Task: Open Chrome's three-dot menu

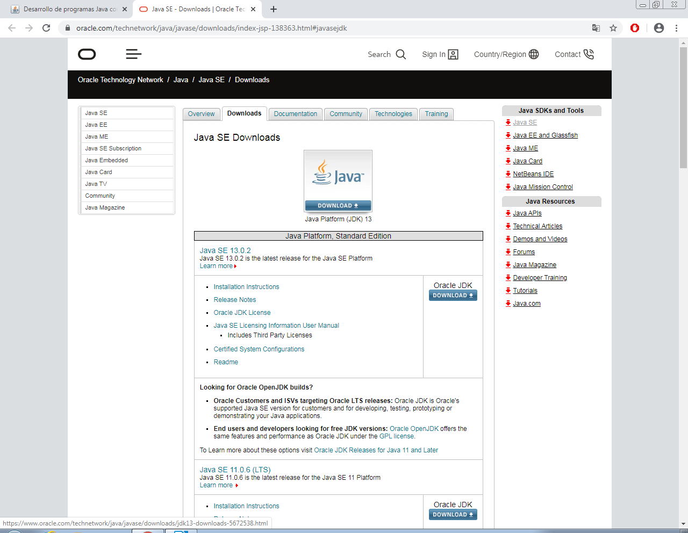Action: [x=676, y=28]
